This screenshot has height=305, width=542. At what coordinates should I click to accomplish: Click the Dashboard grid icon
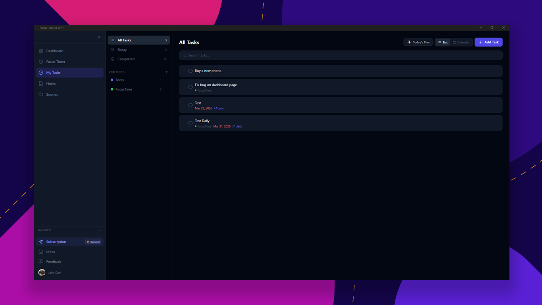pyautogui.click(x=41, y=51)
